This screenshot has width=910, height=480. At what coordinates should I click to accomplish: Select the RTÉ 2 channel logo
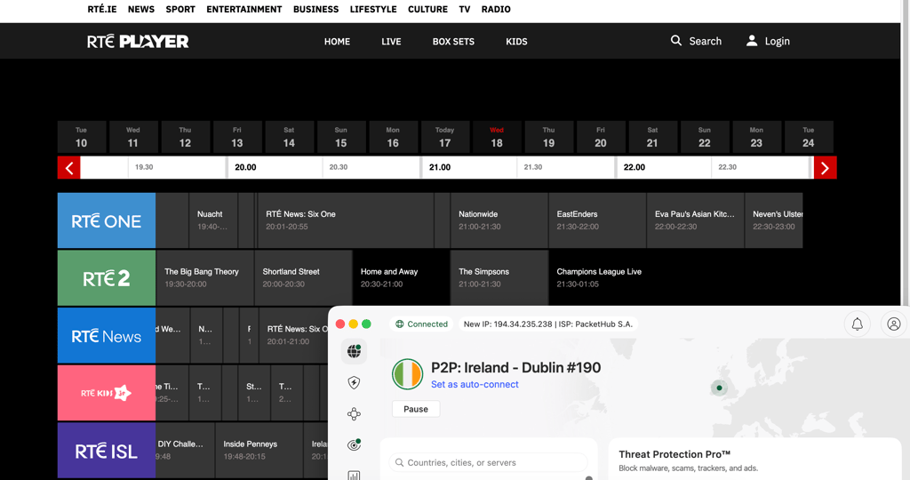107,278
